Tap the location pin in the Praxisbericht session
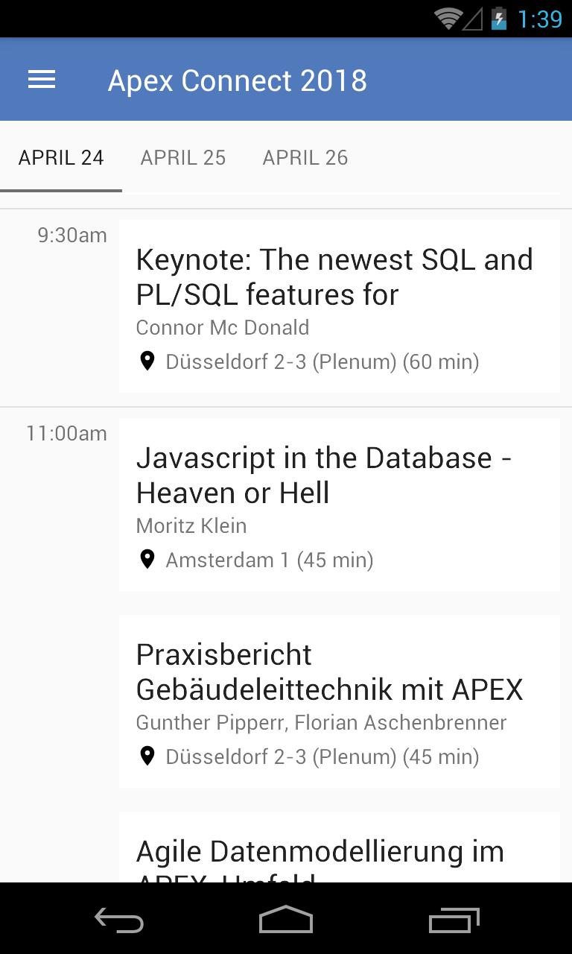Screen dimensions: 572x954 147,756
